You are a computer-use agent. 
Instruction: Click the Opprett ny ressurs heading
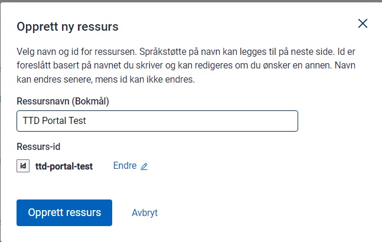(67, 27)
